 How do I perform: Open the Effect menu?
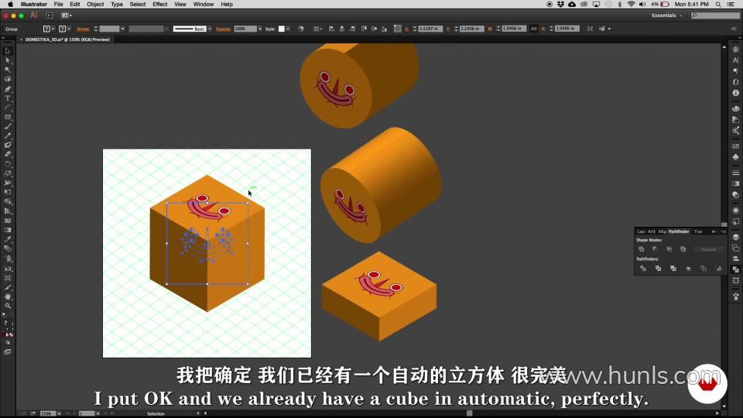point(159,5)
